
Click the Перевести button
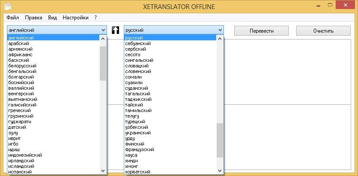click(261, 31)
